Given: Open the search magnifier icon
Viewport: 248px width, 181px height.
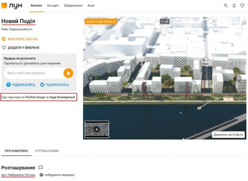Looking at the screenshot, I should coord(226,6).
